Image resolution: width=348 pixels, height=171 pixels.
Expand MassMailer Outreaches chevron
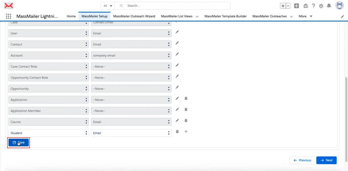click(x=292, y=16)
